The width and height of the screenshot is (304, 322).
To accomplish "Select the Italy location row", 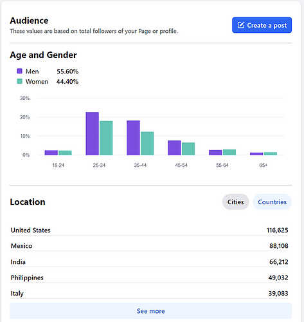I will tap(150, 293).
